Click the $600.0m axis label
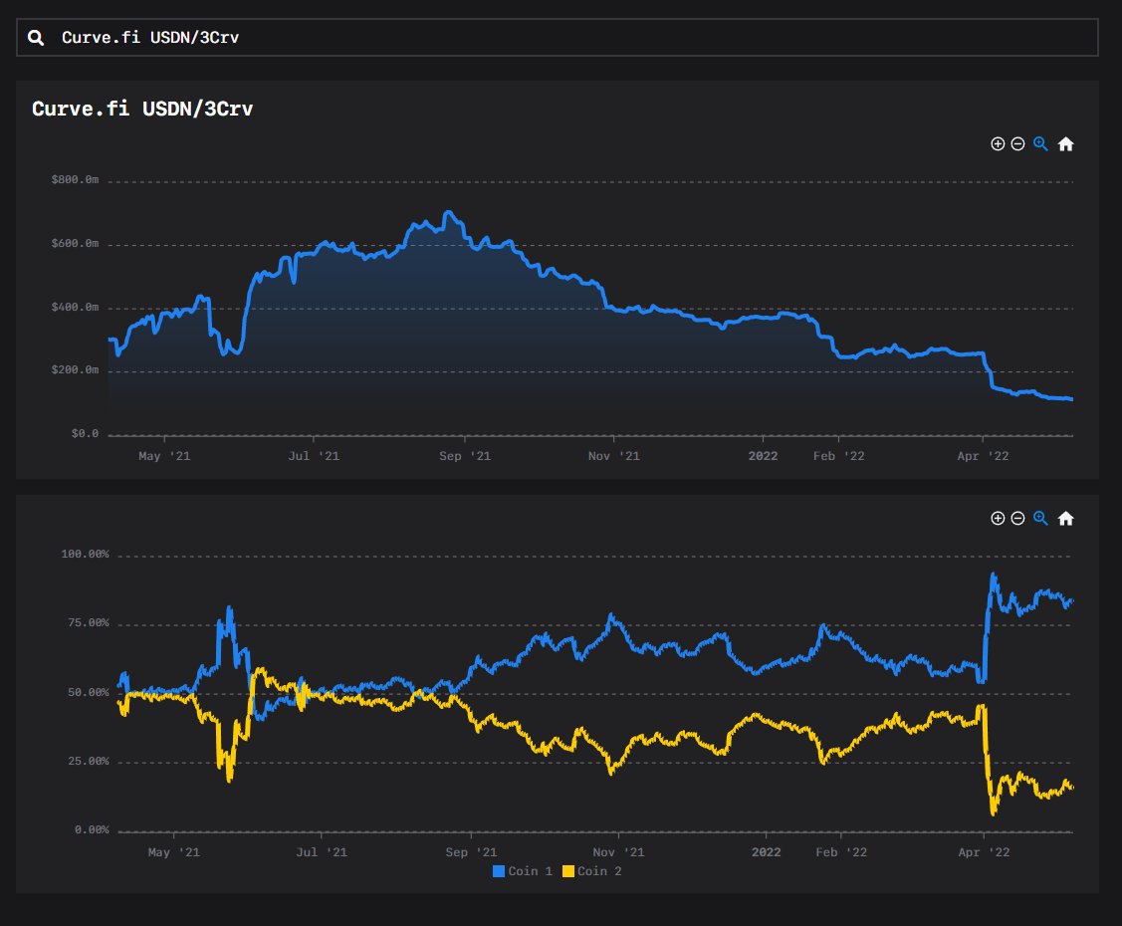The image size is (1122, 926). point(75,243)
